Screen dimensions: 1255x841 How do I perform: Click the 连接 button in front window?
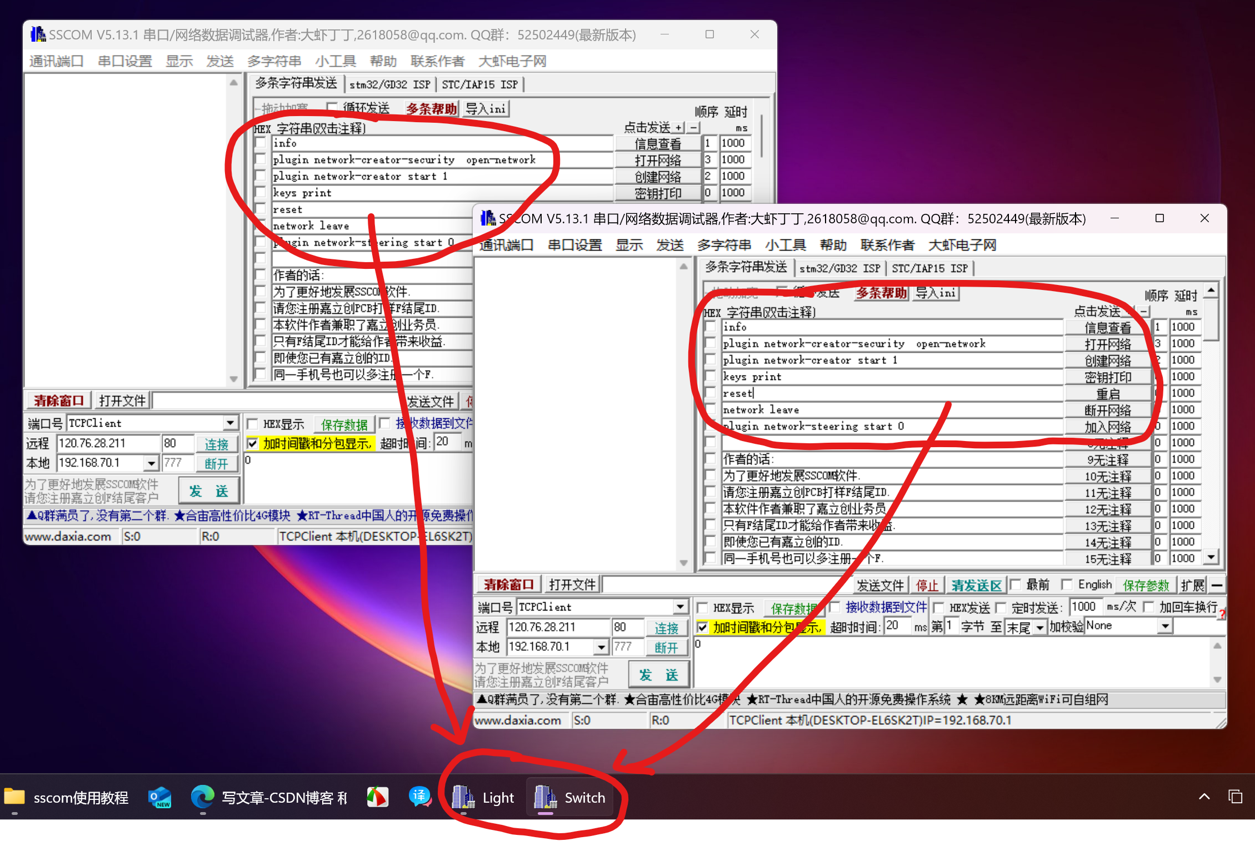pos(666,628)
